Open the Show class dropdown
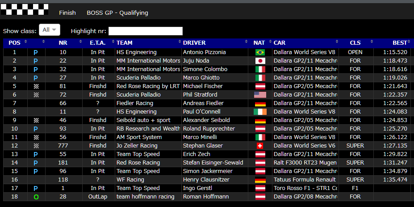Screen dimensions: 414x207 click(50, 30)
